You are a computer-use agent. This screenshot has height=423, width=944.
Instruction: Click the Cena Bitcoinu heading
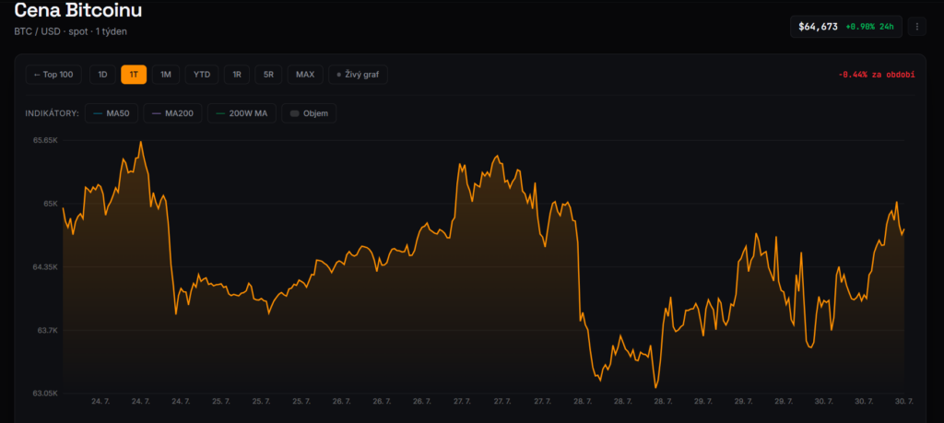tap(78, 9)
